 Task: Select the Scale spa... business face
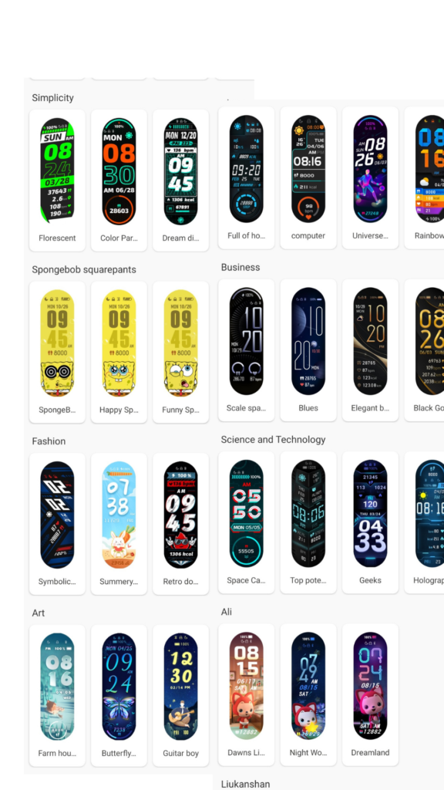point(246,350)
